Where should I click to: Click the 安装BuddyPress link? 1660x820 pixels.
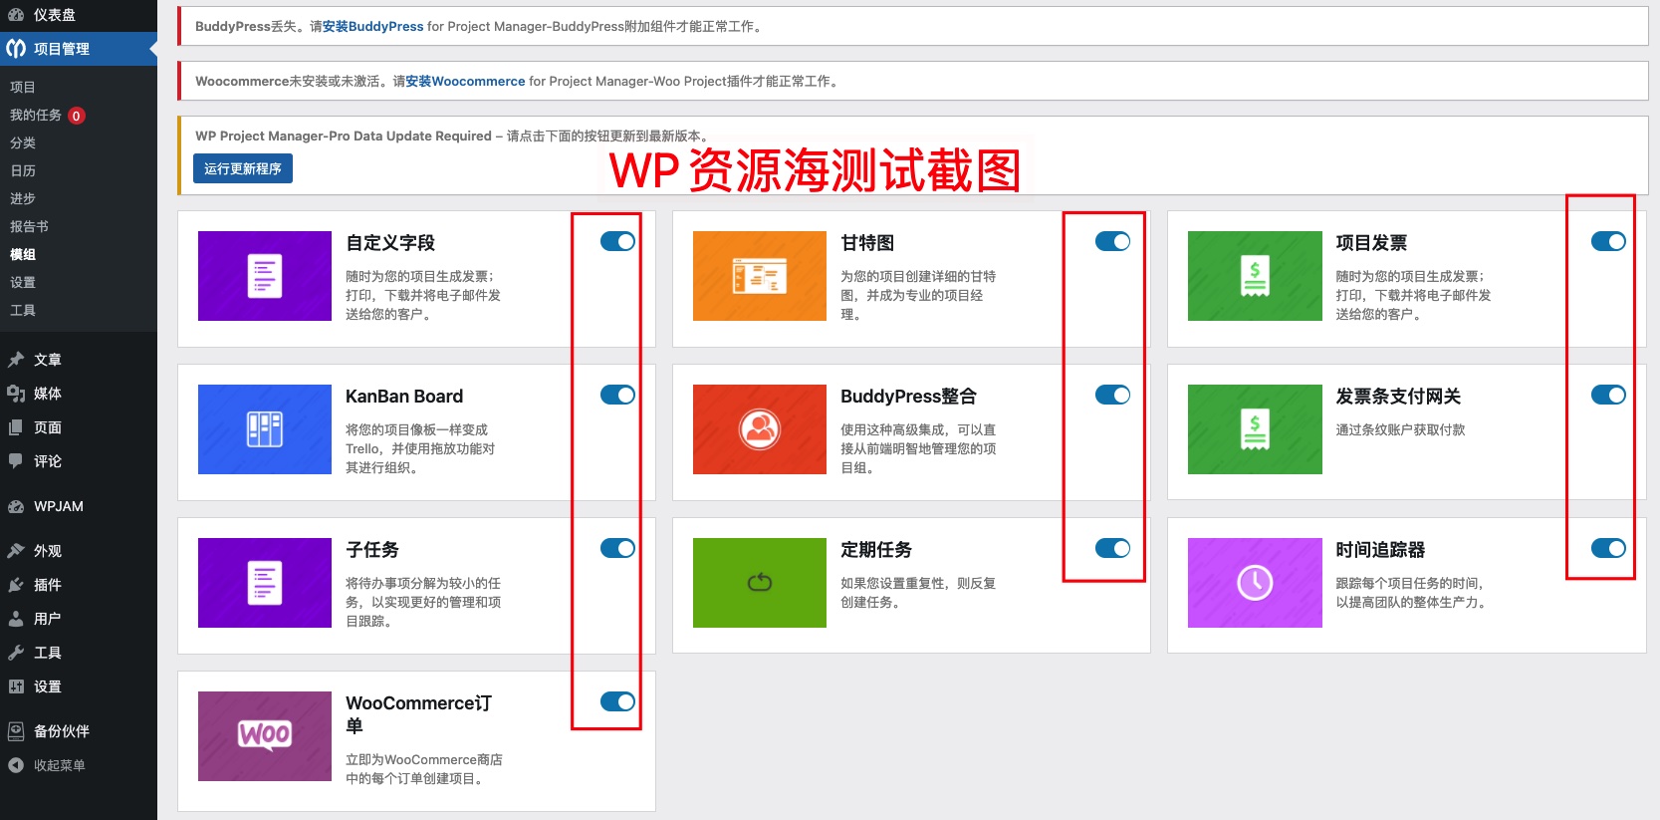coord(372,27)
